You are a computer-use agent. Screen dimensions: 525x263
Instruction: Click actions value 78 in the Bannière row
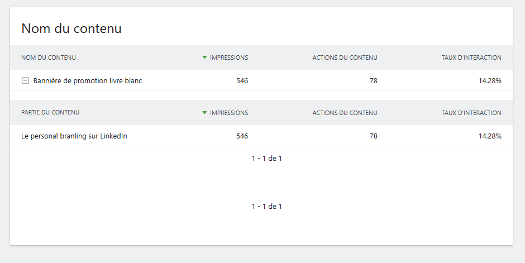[x=373, y=80]
